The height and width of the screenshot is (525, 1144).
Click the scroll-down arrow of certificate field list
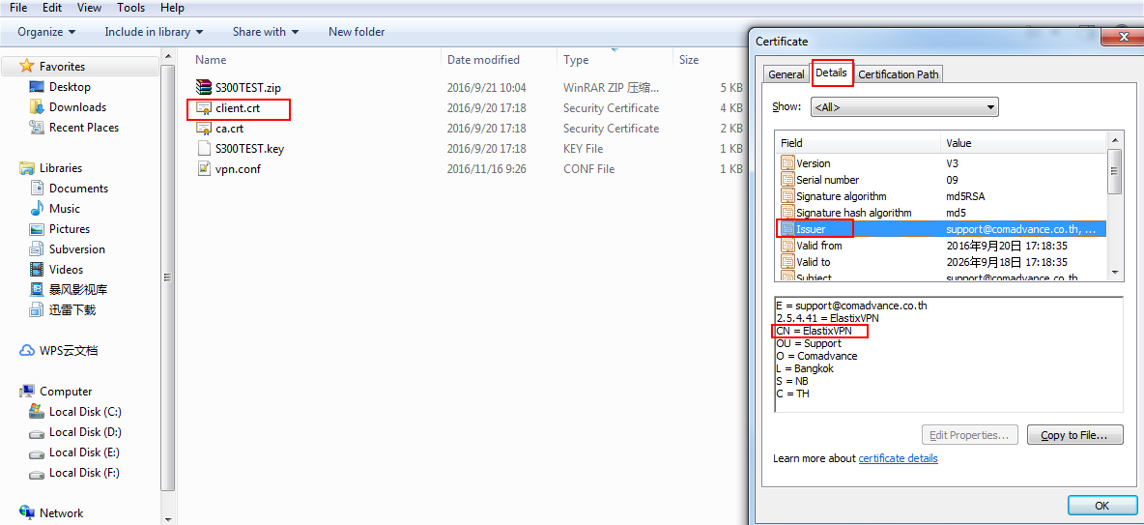tap(1114, 273)
